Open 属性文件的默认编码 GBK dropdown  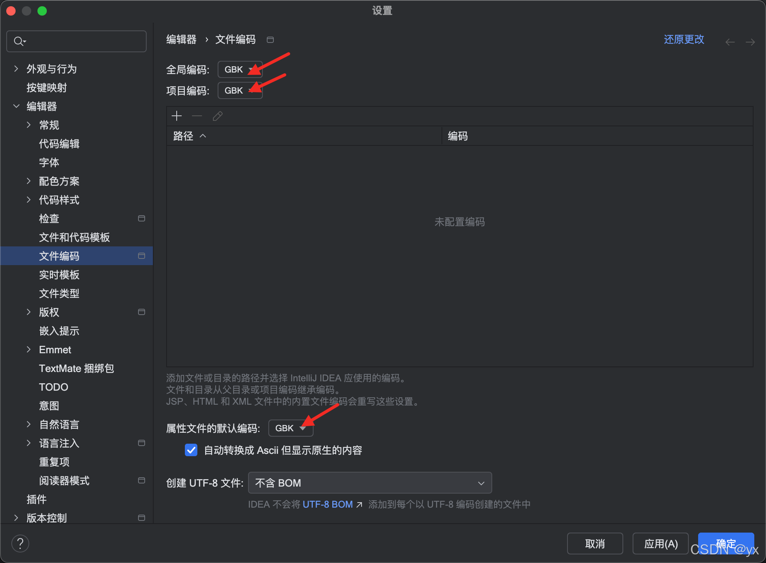(x=291, y=428)
